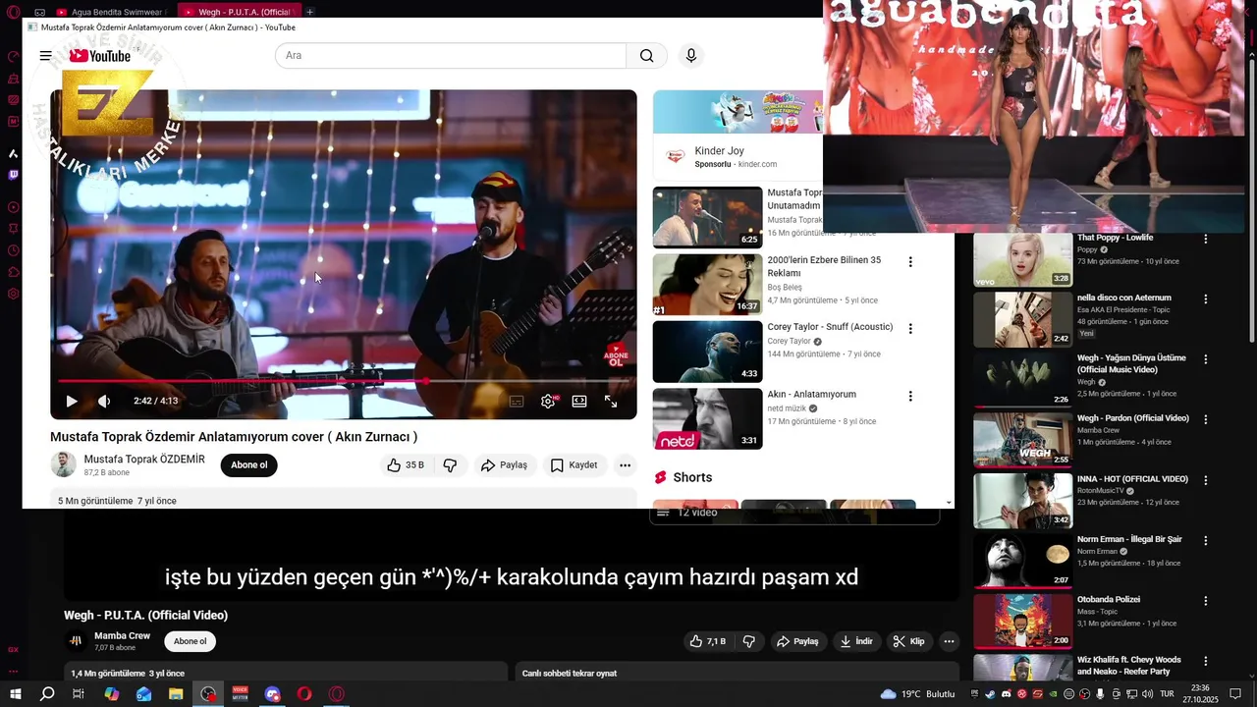Start voice search with microphone icon
Image resolution: width=1257 pixels, height=707 pixels.
click(691, 56)
